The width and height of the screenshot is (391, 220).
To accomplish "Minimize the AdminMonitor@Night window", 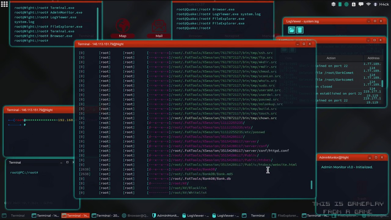I will (x=370, y=157).
